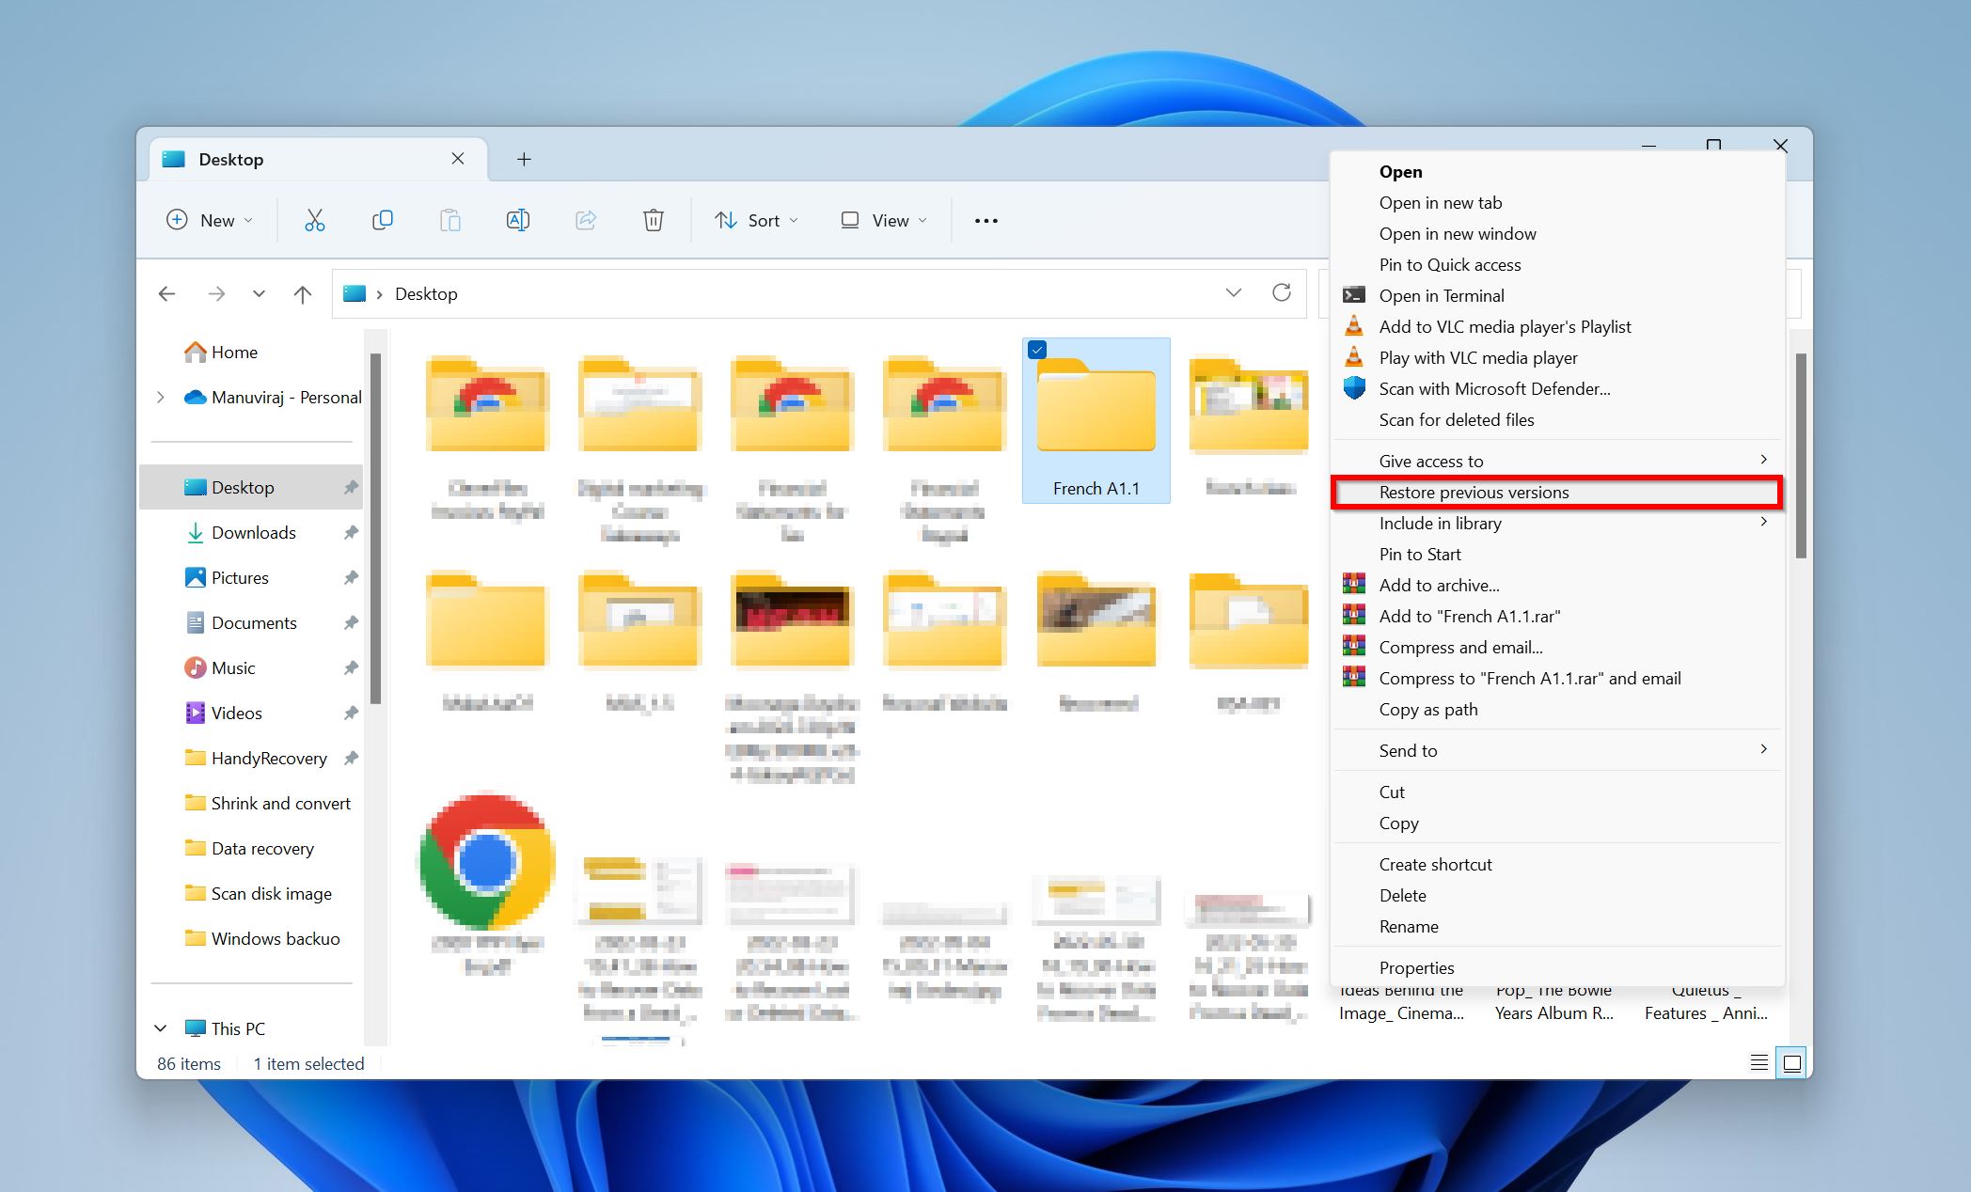This screenshot has height=1192, width=1971.
Task: Select Include in library context menu item
Action: [x=1439, y=522]
